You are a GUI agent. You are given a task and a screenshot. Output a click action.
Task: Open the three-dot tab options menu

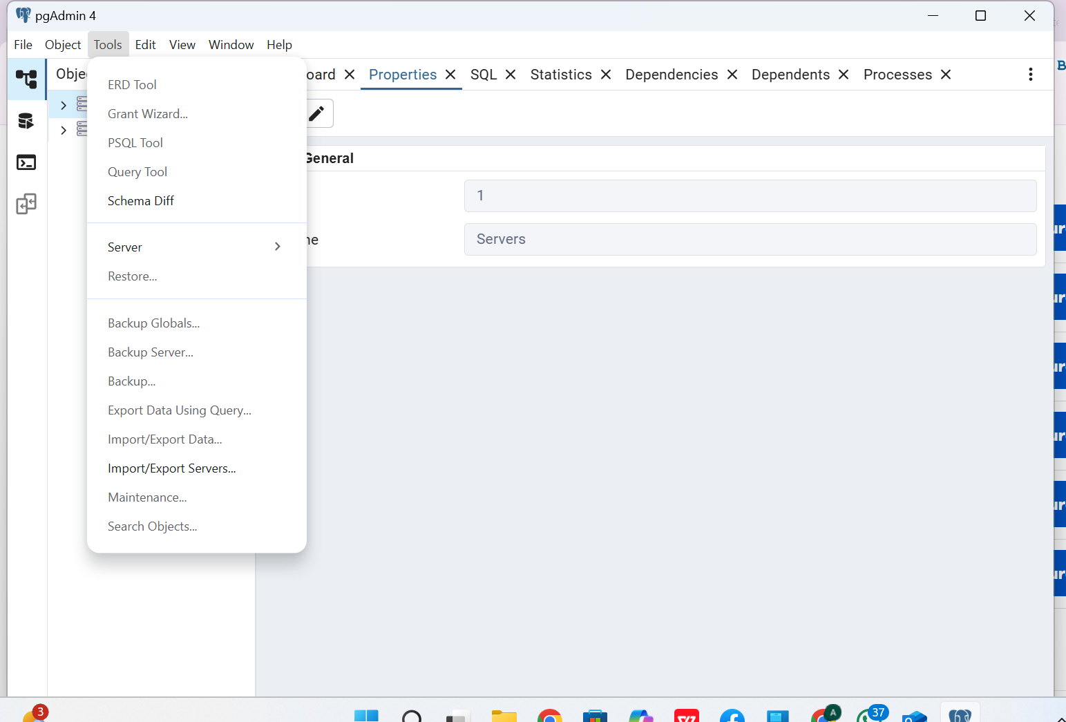(x=1030, y=75)
